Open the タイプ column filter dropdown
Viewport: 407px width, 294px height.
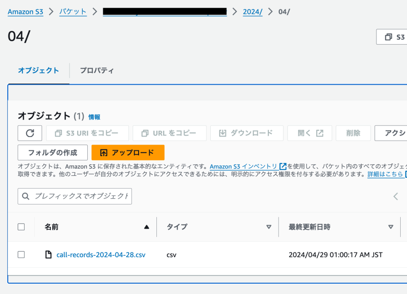pos(270,227)
